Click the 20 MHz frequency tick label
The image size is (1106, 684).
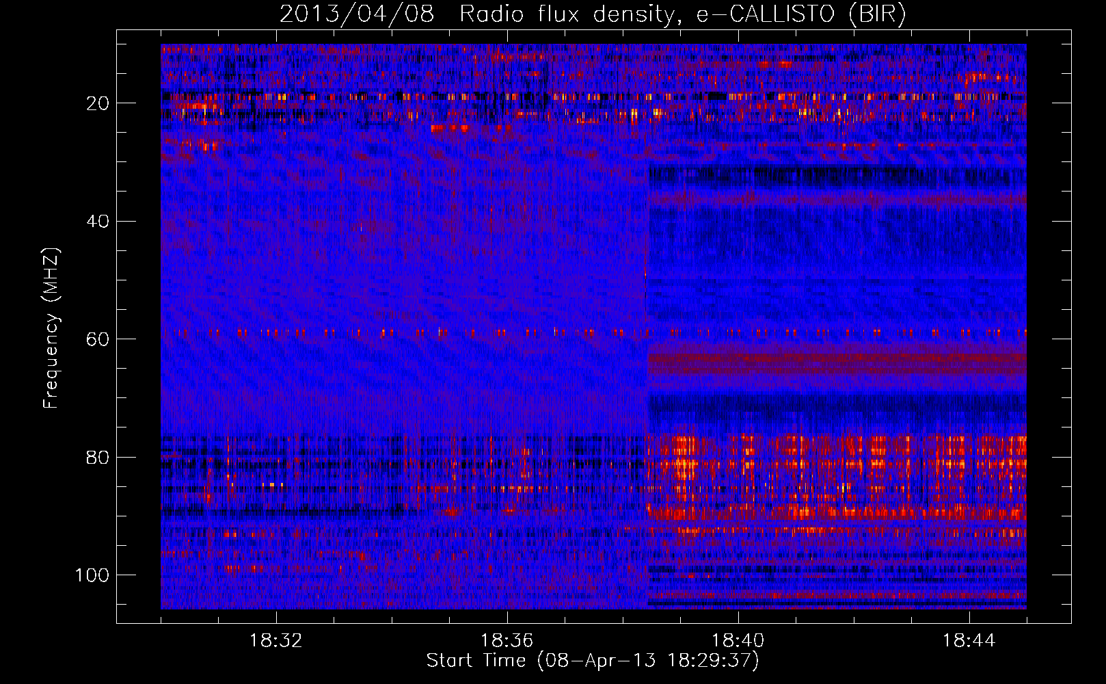(98, 103)
